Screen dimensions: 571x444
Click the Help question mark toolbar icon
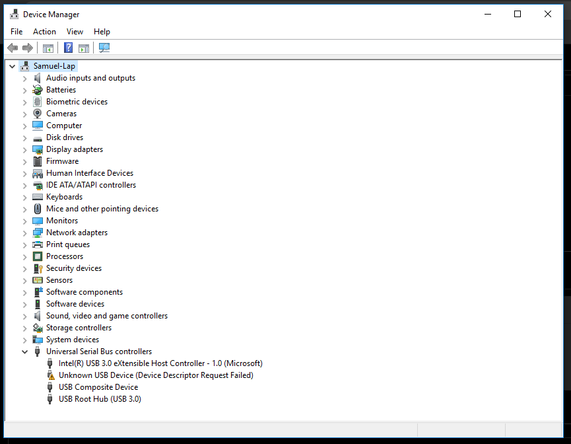pos(68,48)
